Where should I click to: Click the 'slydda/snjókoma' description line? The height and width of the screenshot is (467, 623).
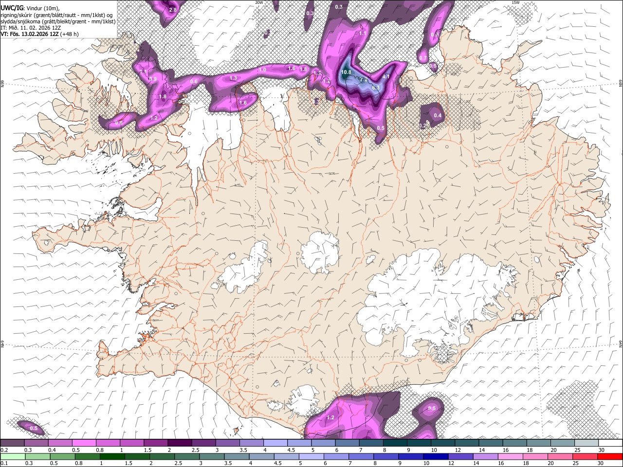pyautogui.click(x=58, y=21)
